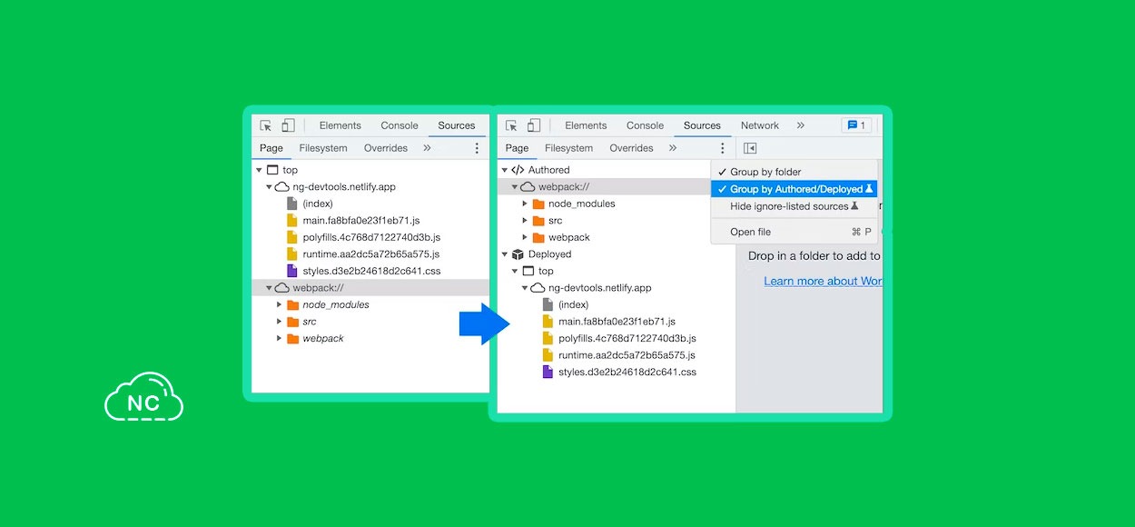Viewport: 1135px width, 527px height.
Task: Click the hide navigator sidebar icon
Action: click(x=750, y=148)
